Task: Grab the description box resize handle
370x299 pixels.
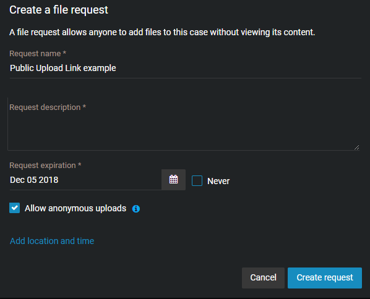Action: point(356,148)
